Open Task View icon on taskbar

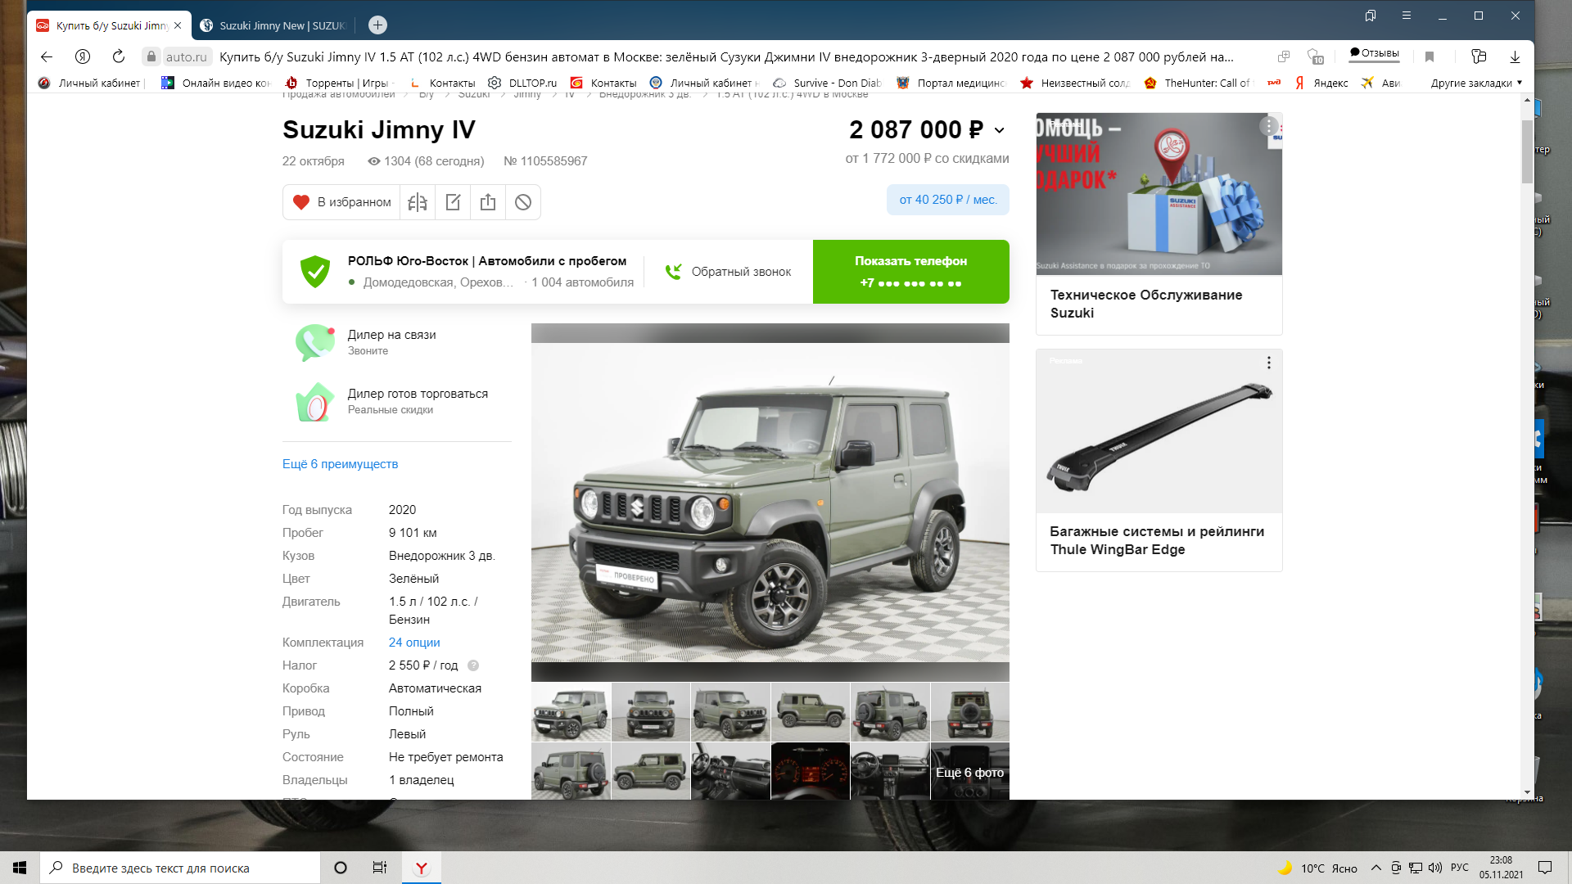pyautogui.click(x=380, y=868)
